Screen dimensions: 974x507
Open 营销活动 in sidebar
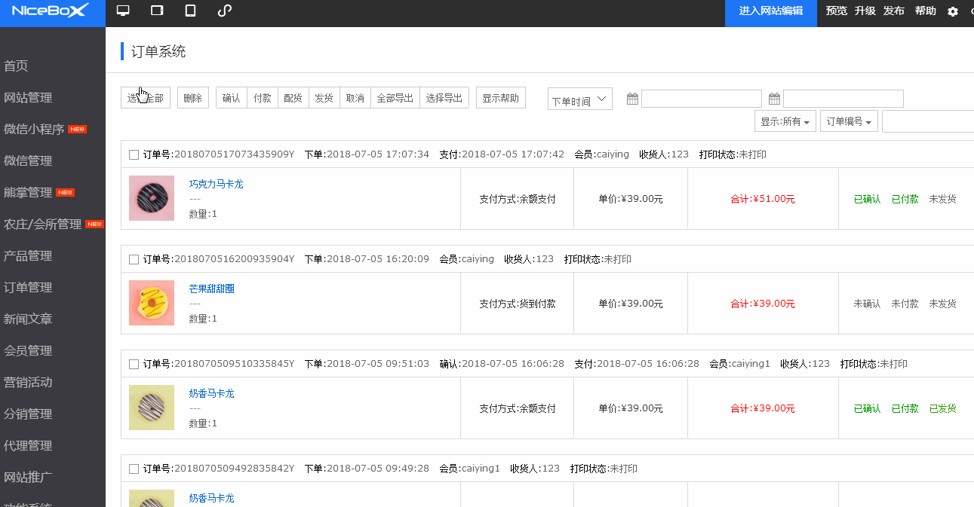28,383
